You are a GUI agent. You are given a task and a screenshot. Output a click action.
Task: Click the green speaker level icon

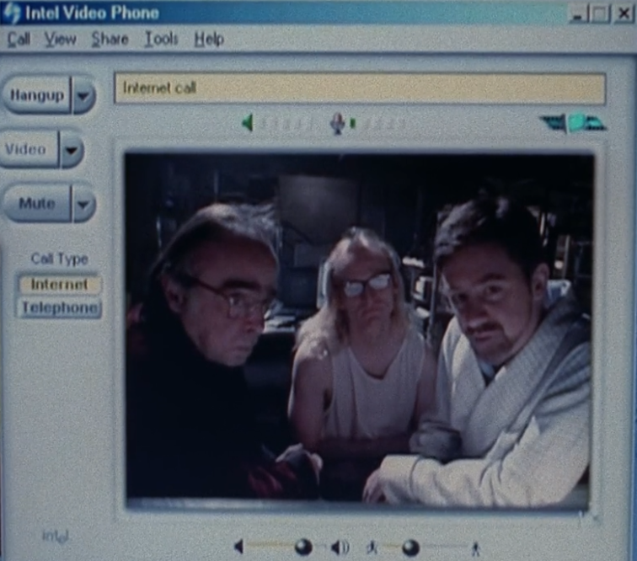[248, 122]
